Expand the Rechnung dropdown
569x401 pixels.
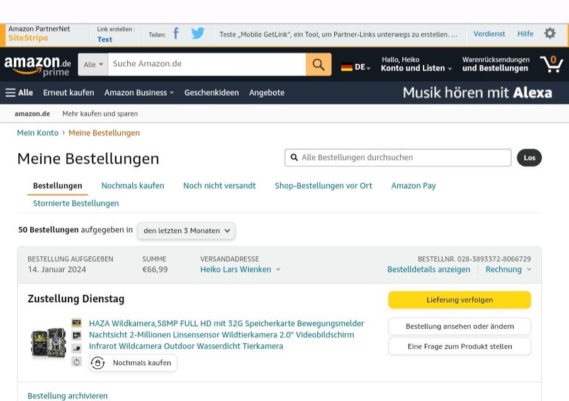(x=508, y=269)
